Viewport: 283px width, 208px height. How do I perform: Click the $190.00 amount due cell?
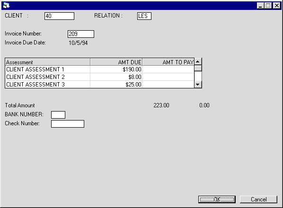coord(116,69)
